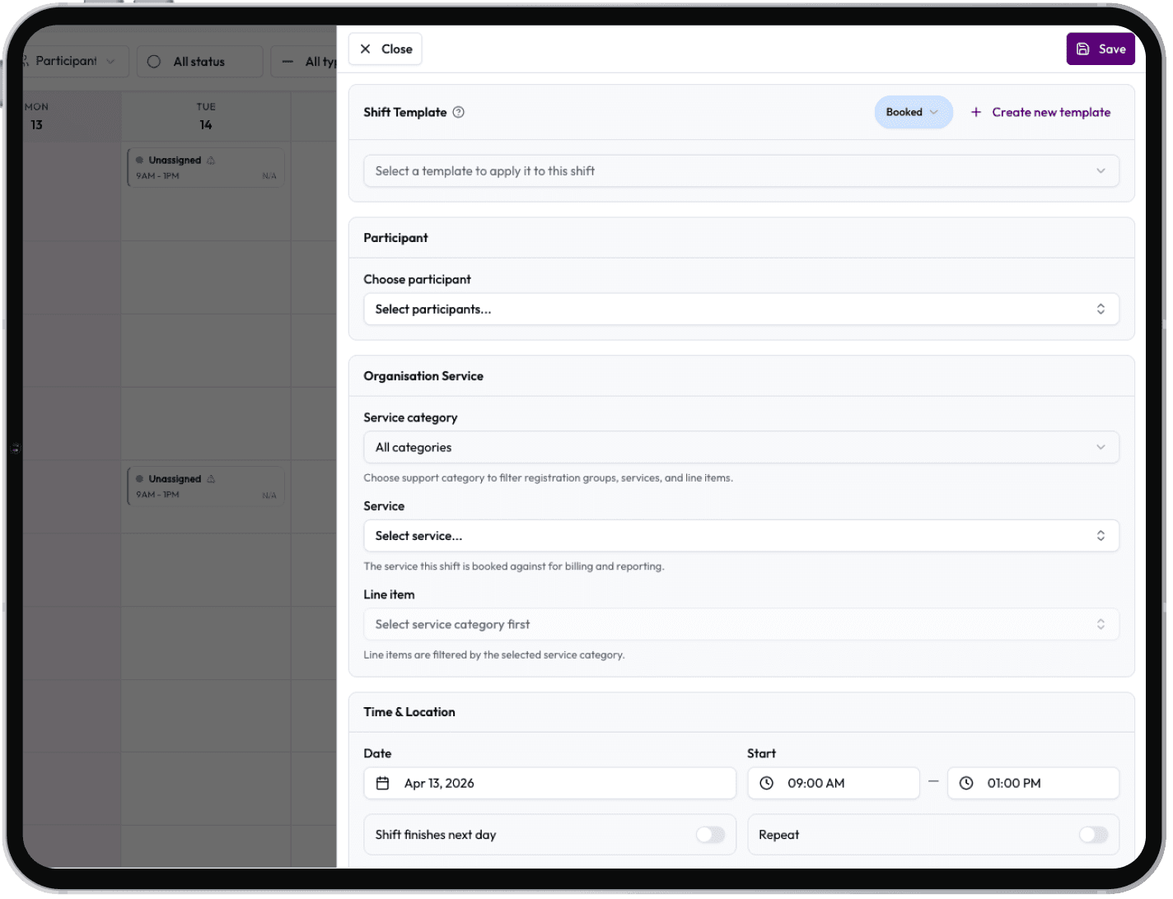Save the shift
Screen dimensions: 1173x899
(1101, 49)
